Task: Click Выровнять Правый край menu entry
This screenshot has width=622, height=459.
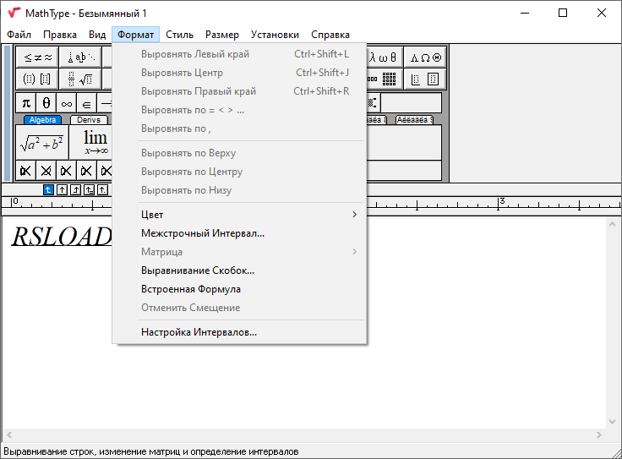Action: (239, 91)
